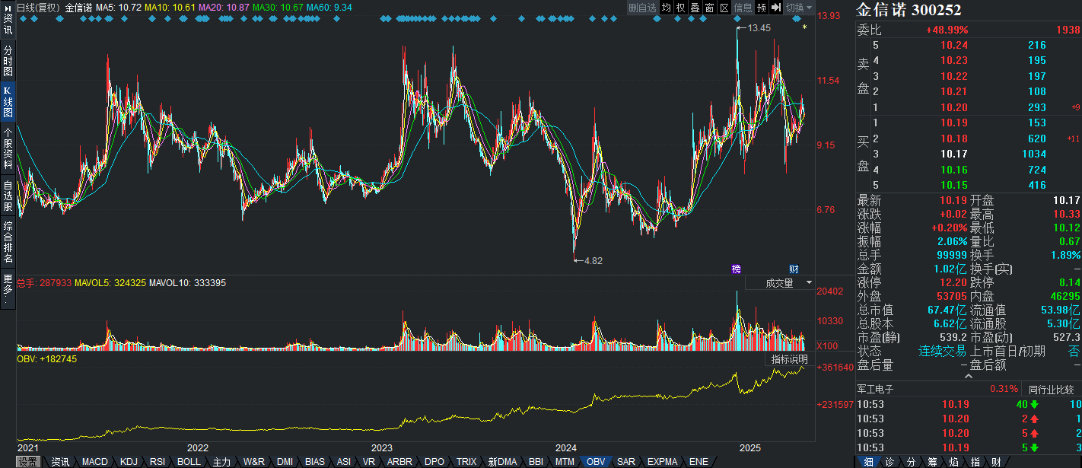This screenshot has height=468, width=1082.
Task: Select the DMI indicator tab
Action: [285, 462]
